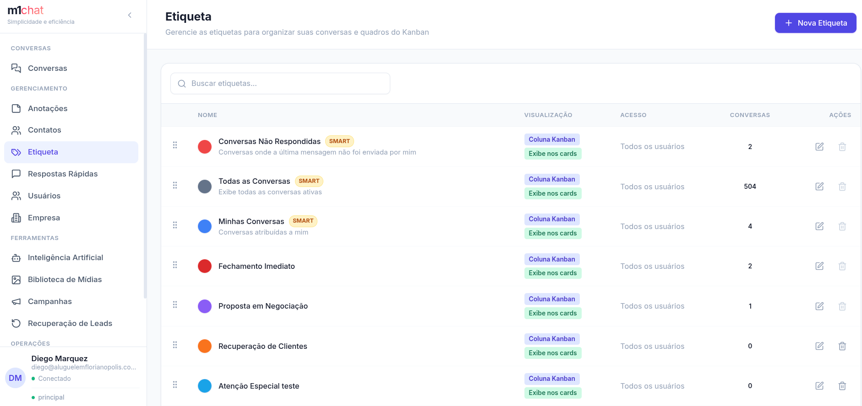This screenshot has width=862, height=406.
Task: Open Conversas in the sidebar
Action: [71, 68]
